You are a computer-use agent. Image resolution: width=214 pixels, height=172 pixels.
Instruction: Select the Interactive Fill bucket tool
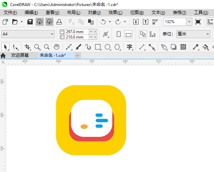[206, 47]
